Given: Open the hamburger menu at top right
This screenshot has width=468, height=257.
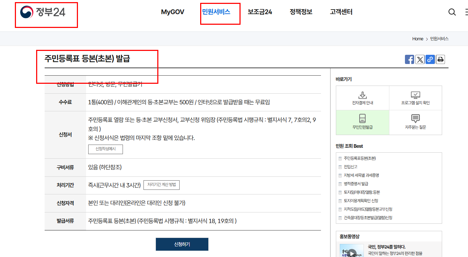Looking at the screenshot, I should pos(466,12).
